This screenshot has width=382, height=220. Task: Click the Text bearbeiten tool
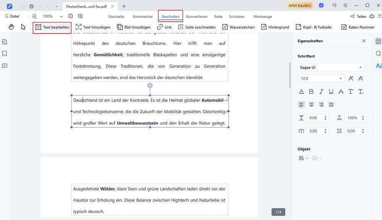[x=52, y=27]
